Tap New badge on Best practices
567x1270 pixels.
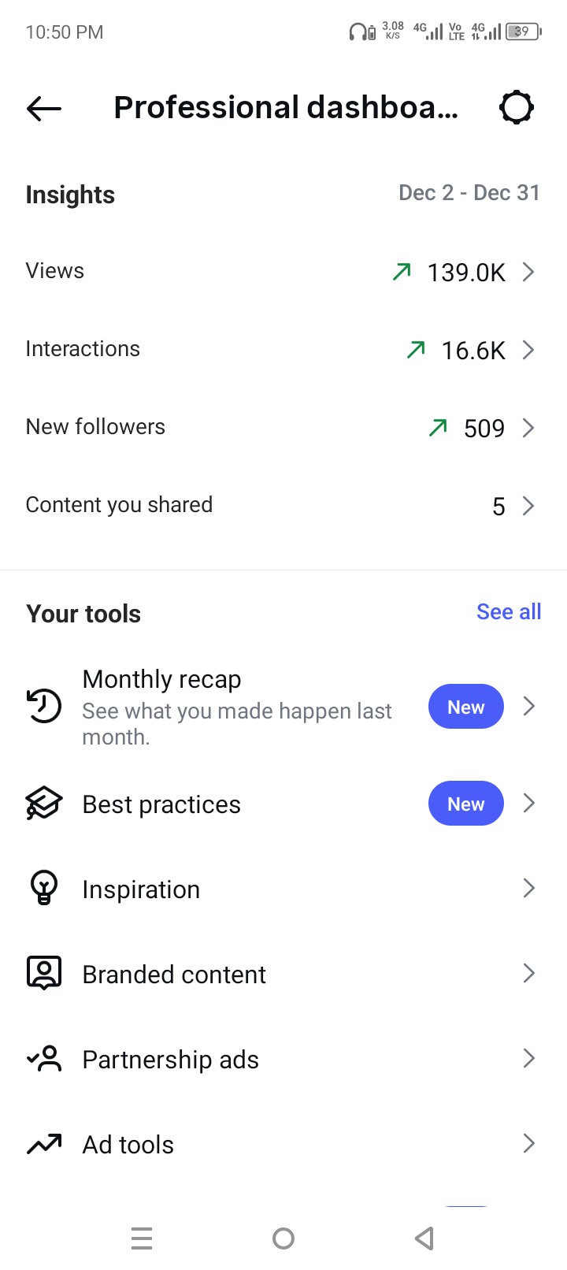465,804
